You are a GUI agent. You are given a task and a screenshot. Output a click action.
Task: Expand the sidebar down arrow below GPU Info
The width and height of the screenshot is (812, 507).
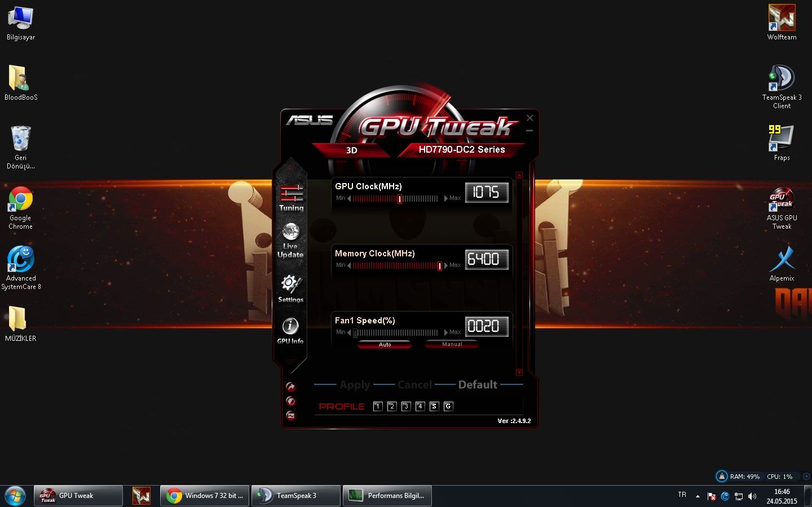290,362
